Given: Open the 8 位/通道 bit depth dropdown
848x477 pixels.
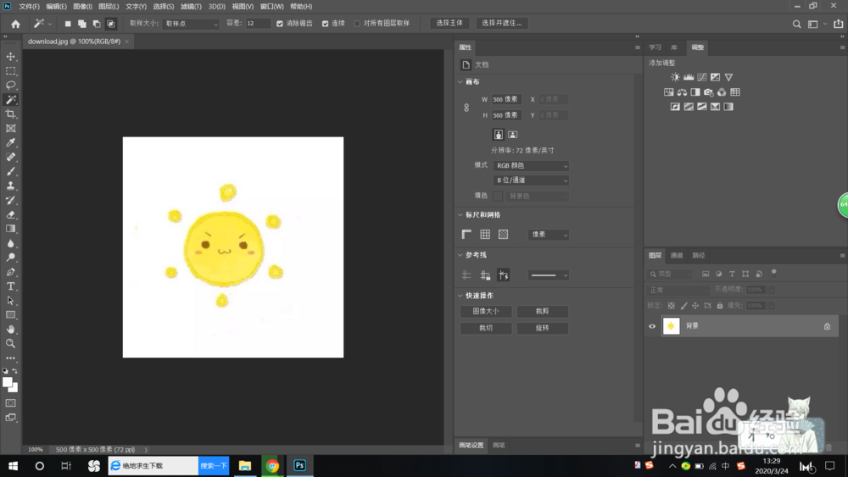Looking at the screenshot, I should 531,180.
